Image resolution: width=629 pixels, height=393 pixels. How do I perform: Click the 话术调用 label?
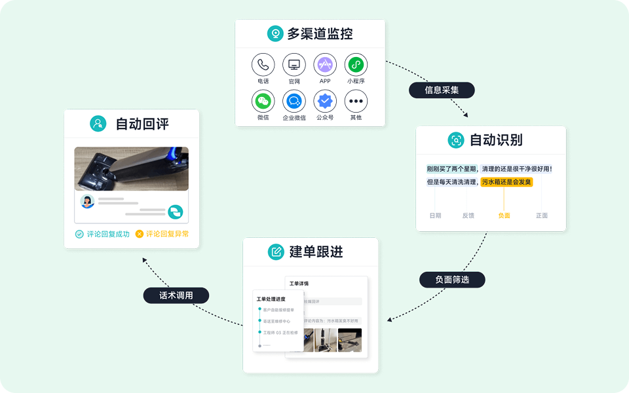(176, 295)
